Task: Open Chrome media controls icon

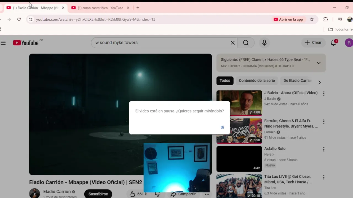Action: (x=340, y=19)
